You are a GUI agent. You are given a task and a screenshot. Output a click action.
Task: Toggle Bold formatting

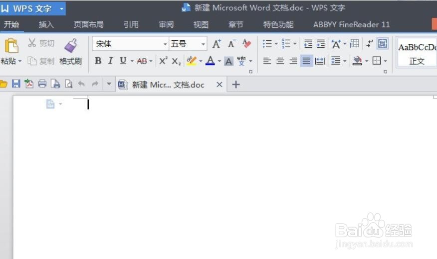pyautogui.click(x=98, y=61)
